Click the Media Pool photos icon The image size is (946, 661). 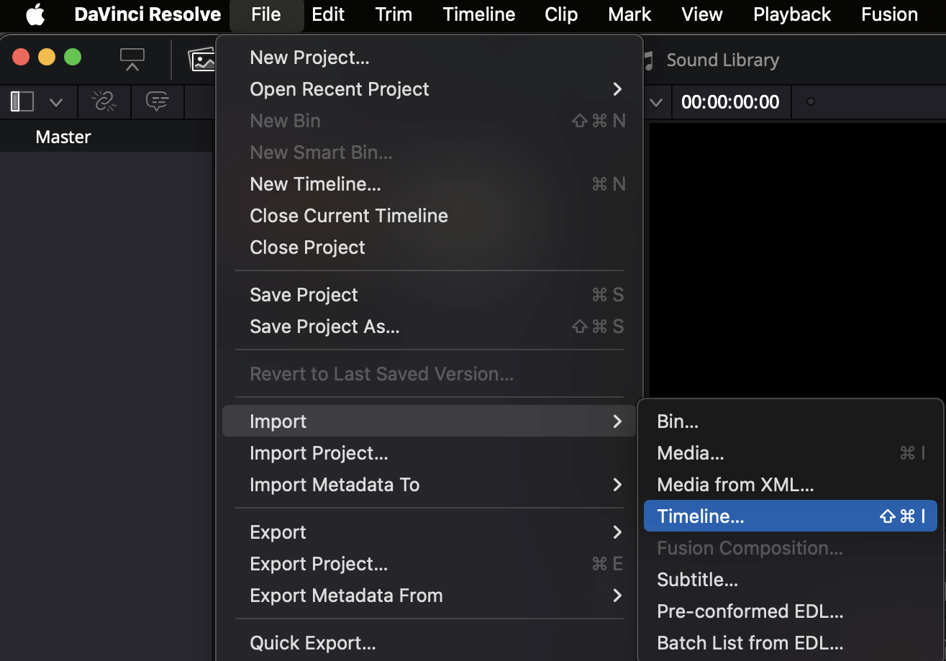click(x=201, y=60)
